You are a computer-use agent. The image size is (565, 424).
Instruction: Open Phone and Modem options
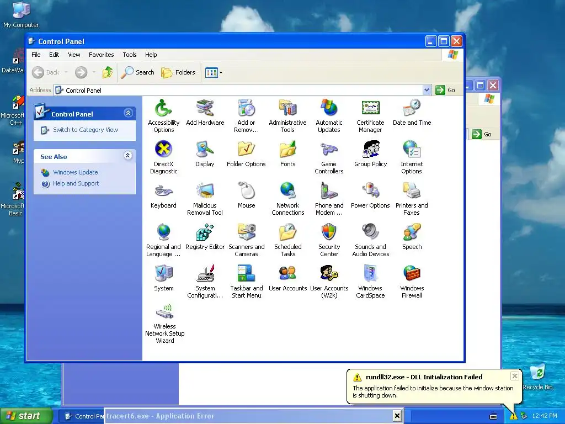[329, 199]
